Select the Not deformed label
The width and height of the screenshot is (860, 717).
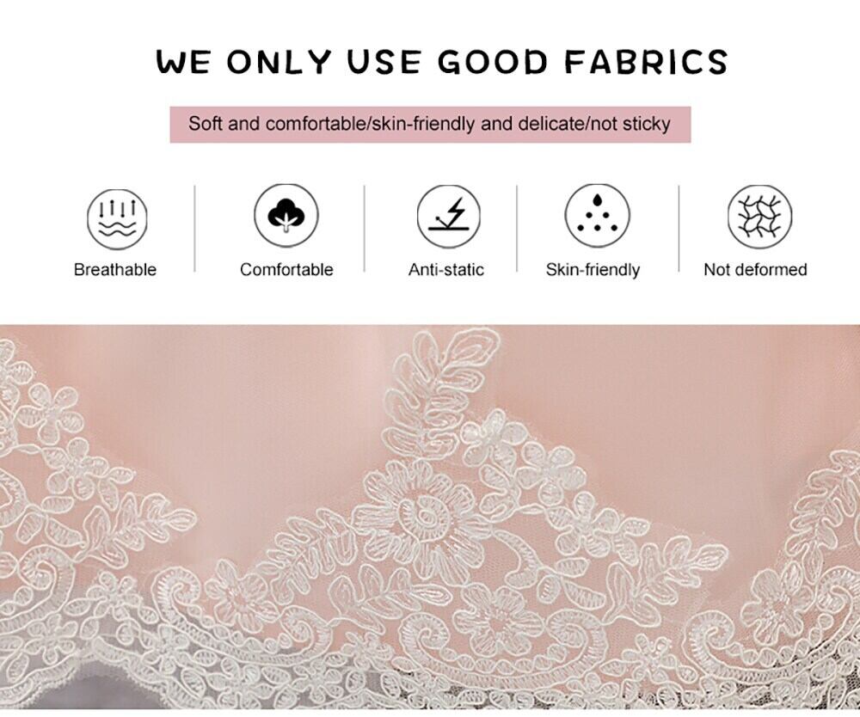pos(755,270)
